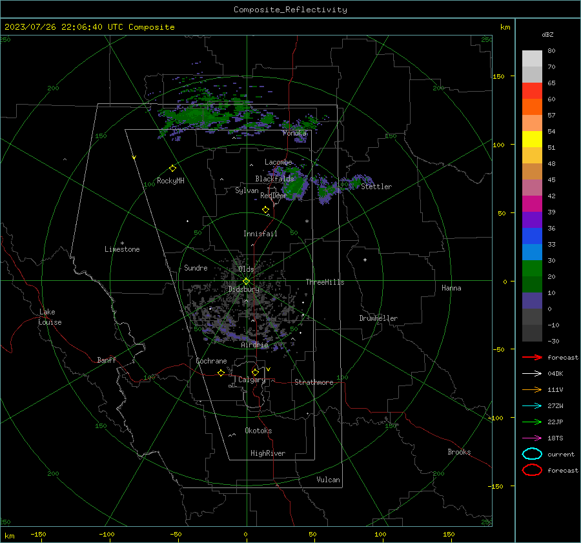Click the asterisk marker above Limestone
581x543 pixels.
122,243
